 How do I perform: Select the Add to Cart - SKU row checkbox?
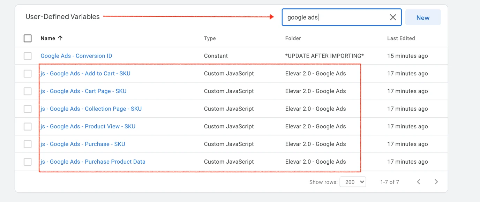(x=28, y=74)
